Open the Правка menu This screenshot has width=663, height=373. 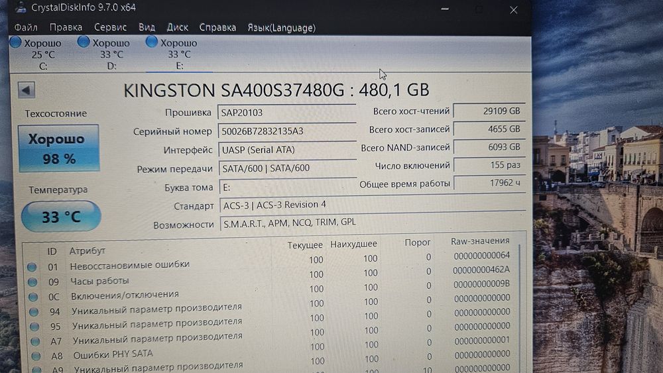66,27
